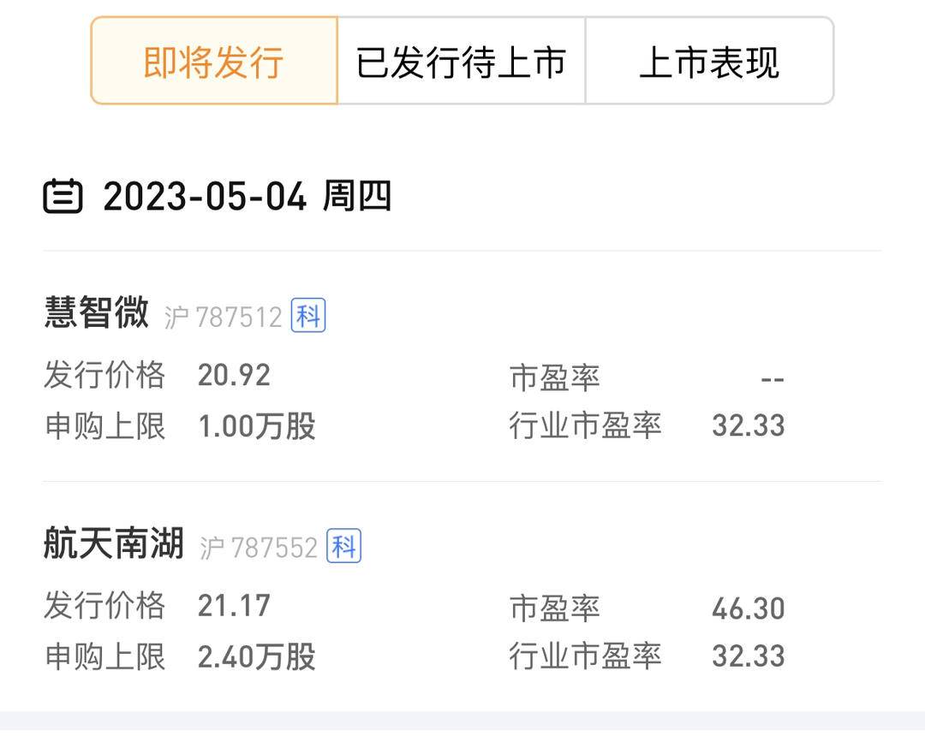Click the 科 badge next to 航天南湖
The width and height of the screenshot is (925, 736).
344,545
